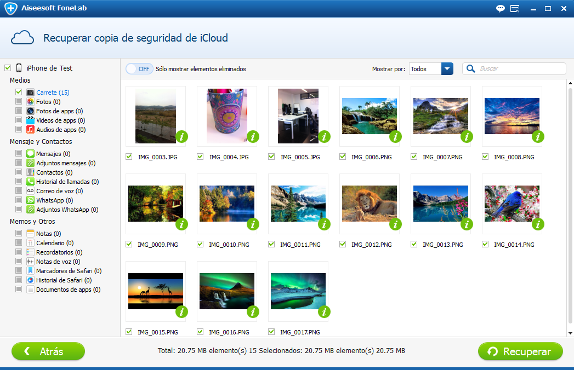This screenshot has height=370, width=574.
Task: Click the WhatsApp icon
Action: pos(30,200)
